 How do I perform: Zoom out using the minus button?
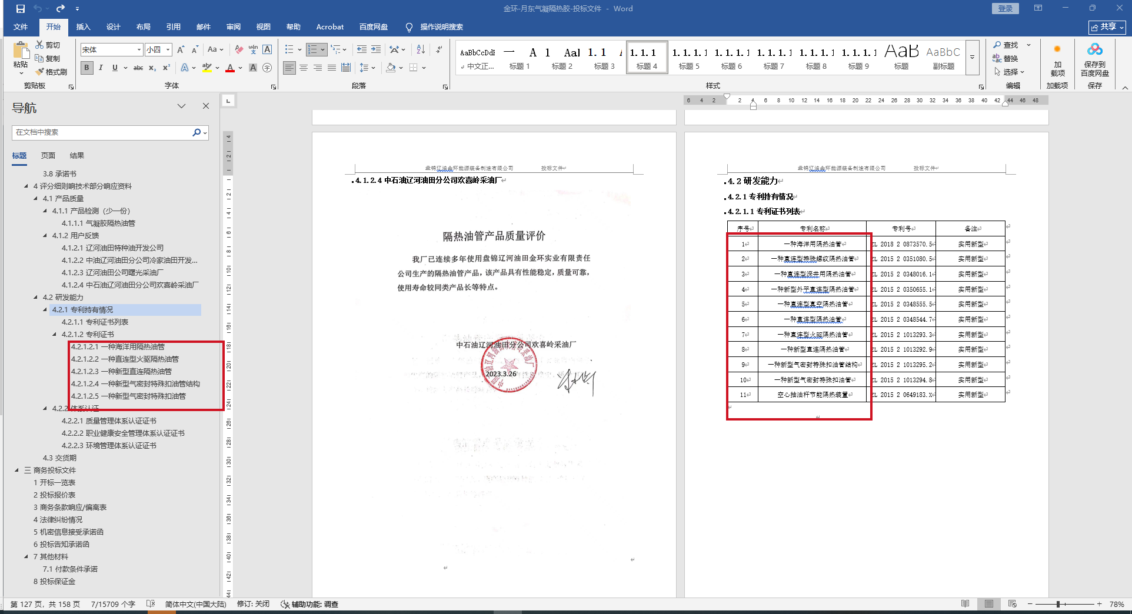click(x=1030, y=604)
